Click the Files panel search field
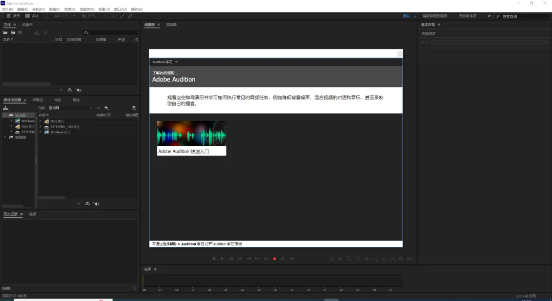Viewport: 552px width, 301px height. 110,33
